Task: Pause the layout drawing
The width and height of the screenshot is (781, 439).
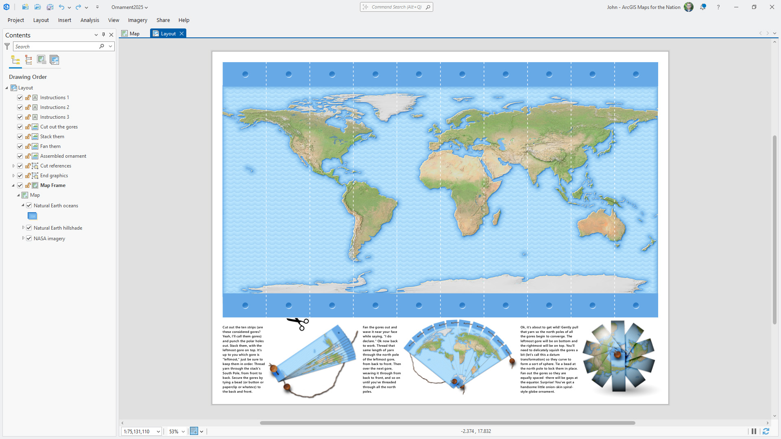Action: tap(754, 431)
